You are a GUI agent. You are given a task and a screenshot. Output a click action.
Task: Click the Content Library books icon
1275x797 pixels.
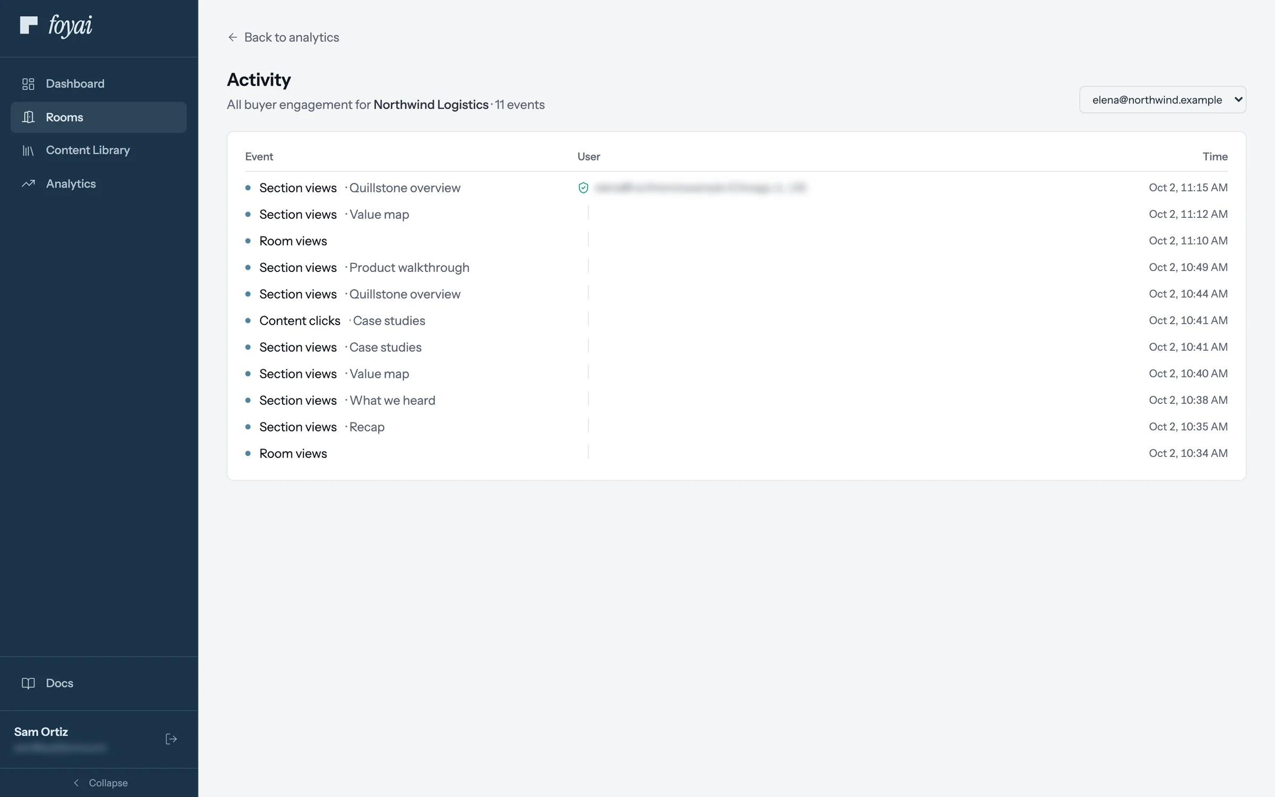pos(28,151)
